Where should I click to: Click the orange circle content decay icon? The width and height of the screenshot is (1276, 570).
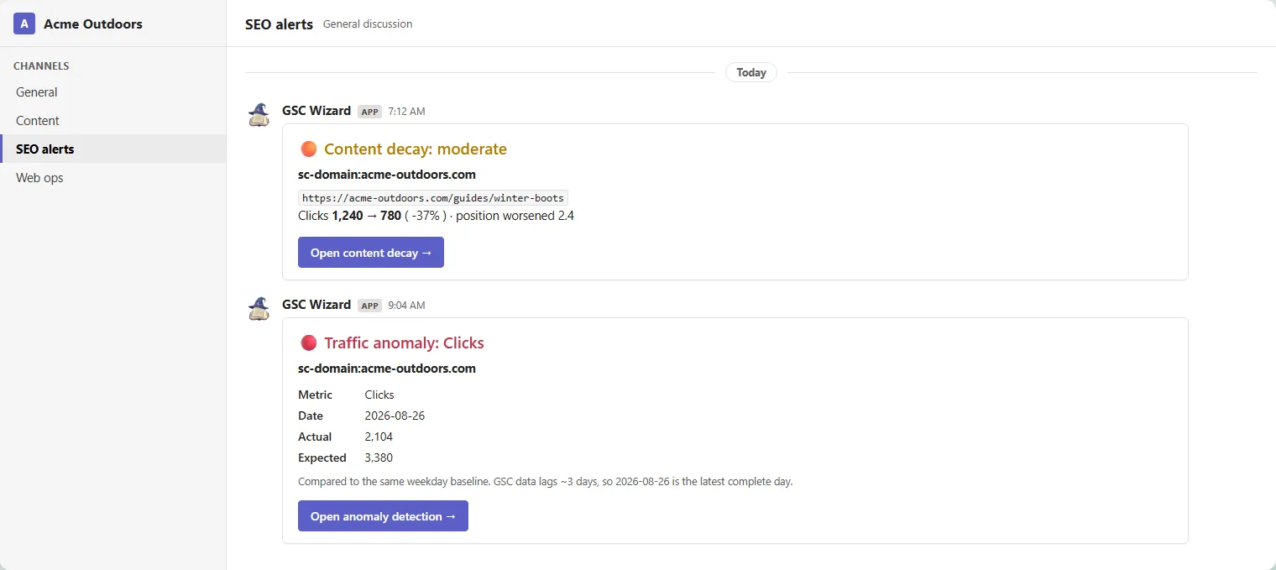(308, 149)
